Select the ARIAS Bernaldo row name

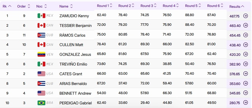tap(73, 84)
